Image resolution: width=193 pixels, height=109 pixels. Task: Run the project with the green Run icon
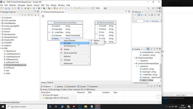tap(39, 8)
